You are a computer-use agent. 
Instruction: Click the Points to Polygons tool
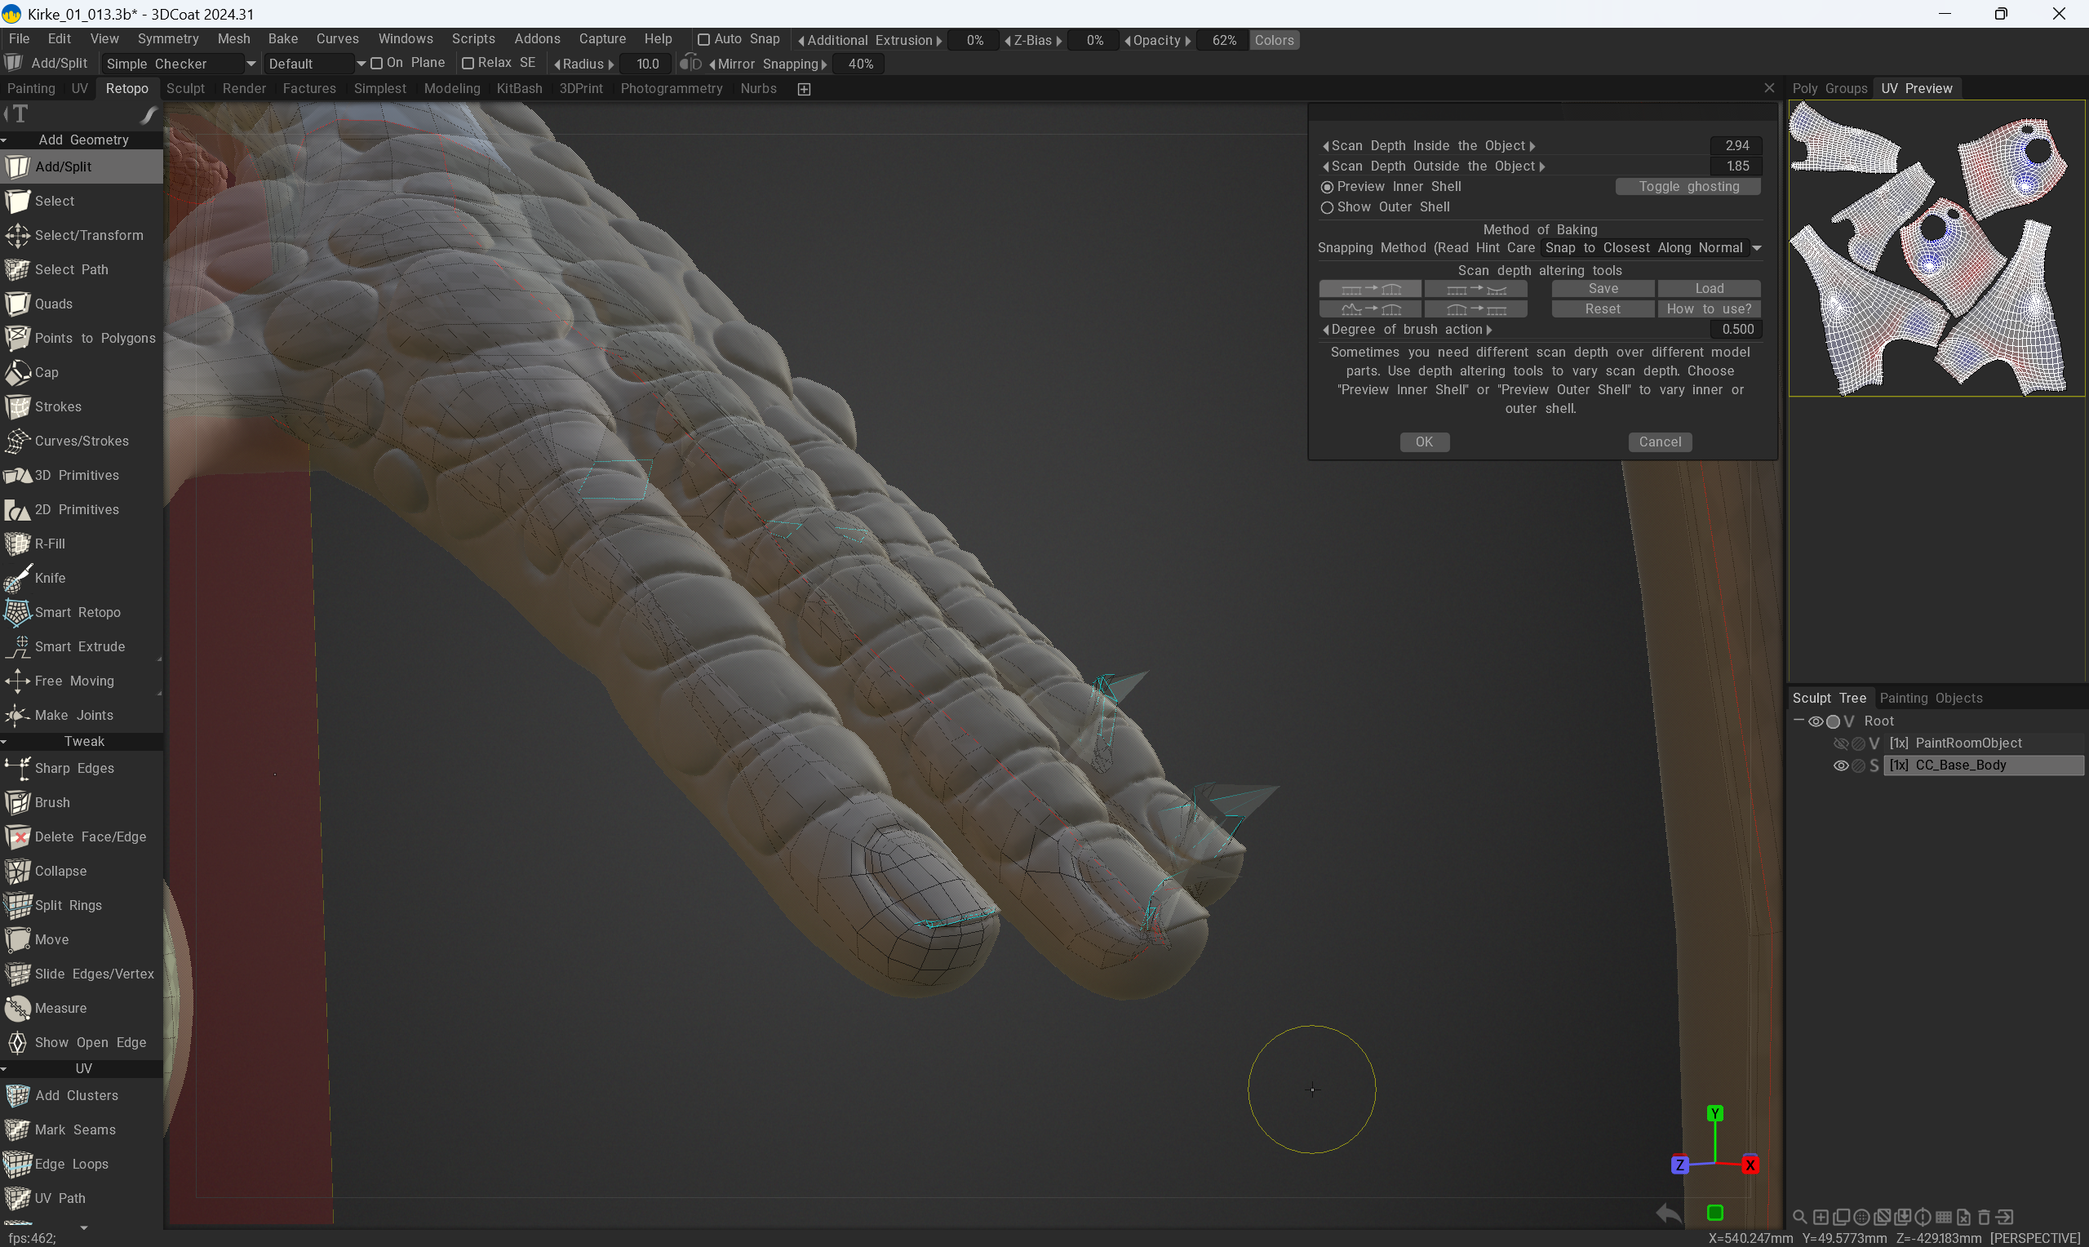(94, 338)
